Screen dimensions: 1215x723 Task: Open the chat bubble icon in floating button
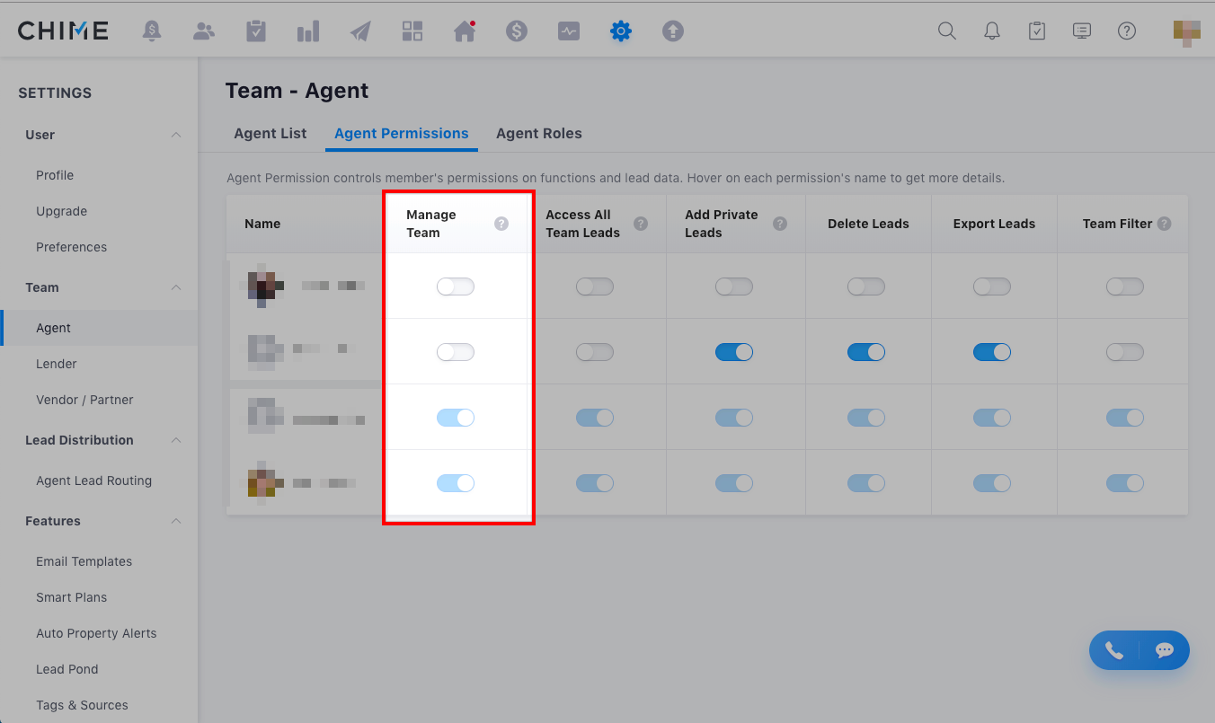pos(1164,650)
